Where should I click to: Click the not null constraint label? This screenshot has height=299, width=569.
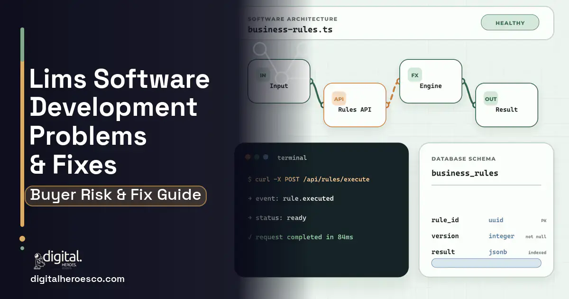pos(536,236)
